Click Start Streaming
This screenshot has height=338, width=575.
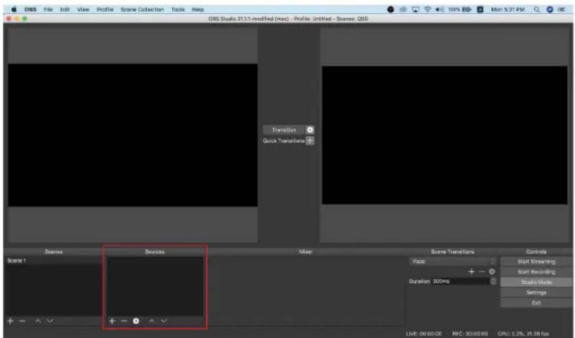[536, 261]
